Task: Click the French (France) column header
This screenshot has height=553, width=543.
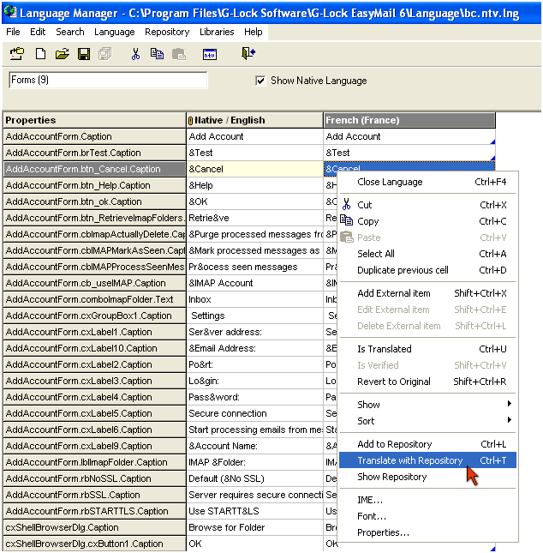Action: (x=409, y=120)
